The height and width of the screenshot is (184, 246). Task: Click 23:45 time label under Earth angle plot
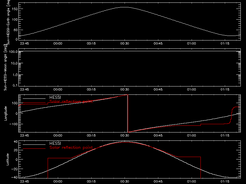click(x=25, y=44)
